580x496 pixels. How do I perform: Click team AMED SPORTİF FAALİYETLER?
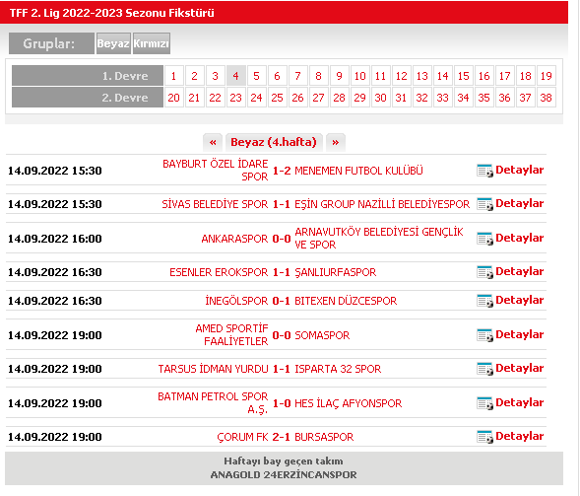coord(232,335)
